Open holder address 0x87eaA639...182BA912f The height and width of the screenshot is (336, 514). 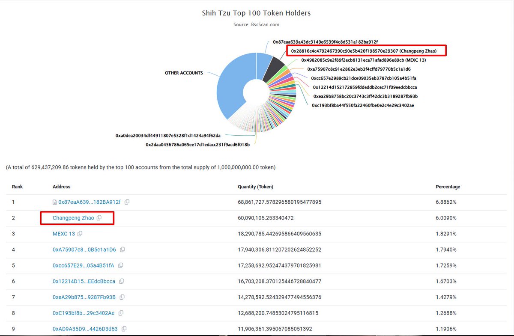90,202
